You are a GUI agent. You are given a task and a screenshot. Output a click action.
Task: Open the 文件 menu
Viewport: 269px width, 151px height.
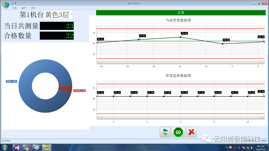click(15, 8)
